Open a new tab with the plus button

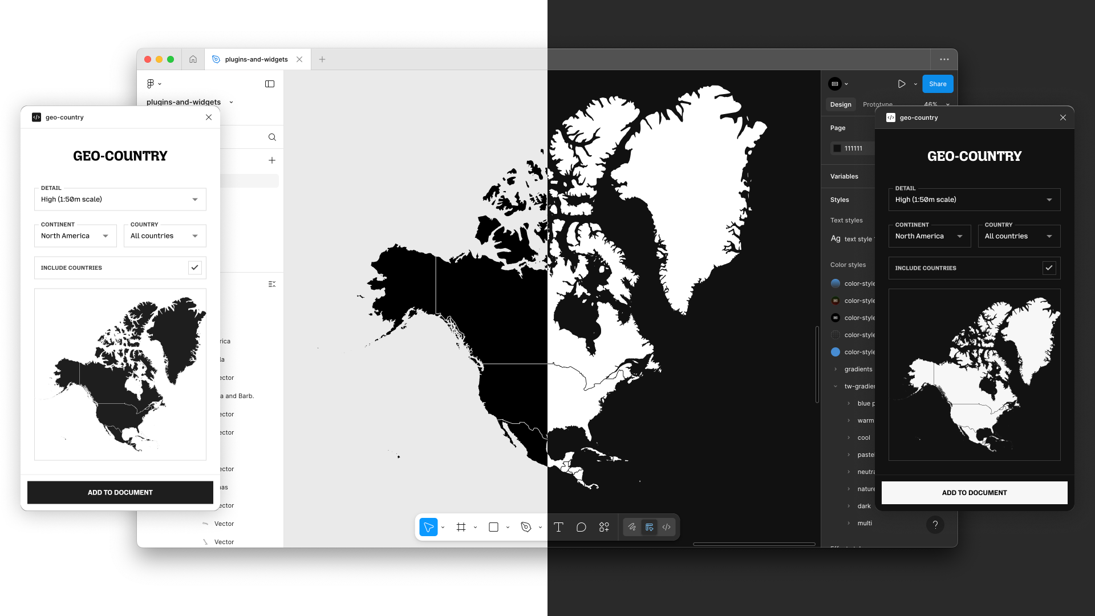(x=322, y=59)
